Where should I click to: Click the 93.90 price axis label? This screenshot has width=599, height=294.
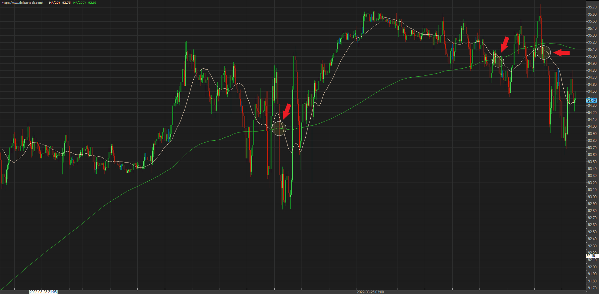point(592,134)
